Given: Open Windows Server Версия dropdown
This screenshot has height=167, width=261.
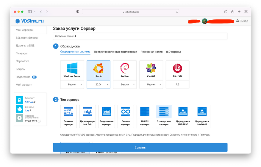Looking at the screenshot, I should click(72, 84).
